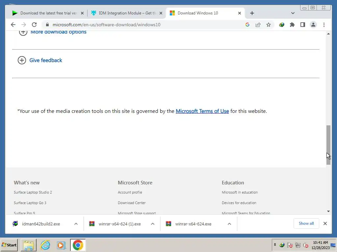
Task: Open the More download options link
Action: [59, 32]
